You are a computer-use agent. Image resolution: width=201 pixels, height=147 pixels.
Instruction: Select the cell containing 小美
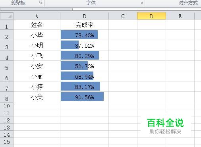tap(37, 97)
